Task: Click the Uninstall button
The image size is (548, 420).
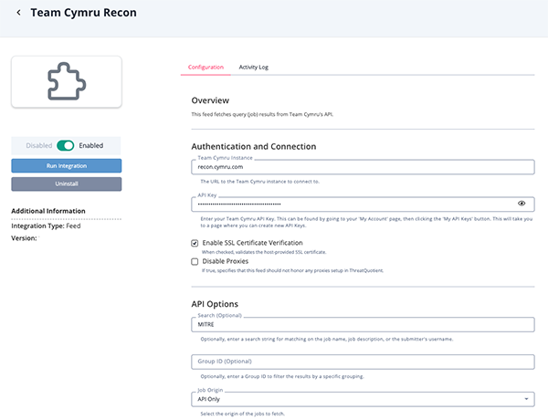Action: 67,184
